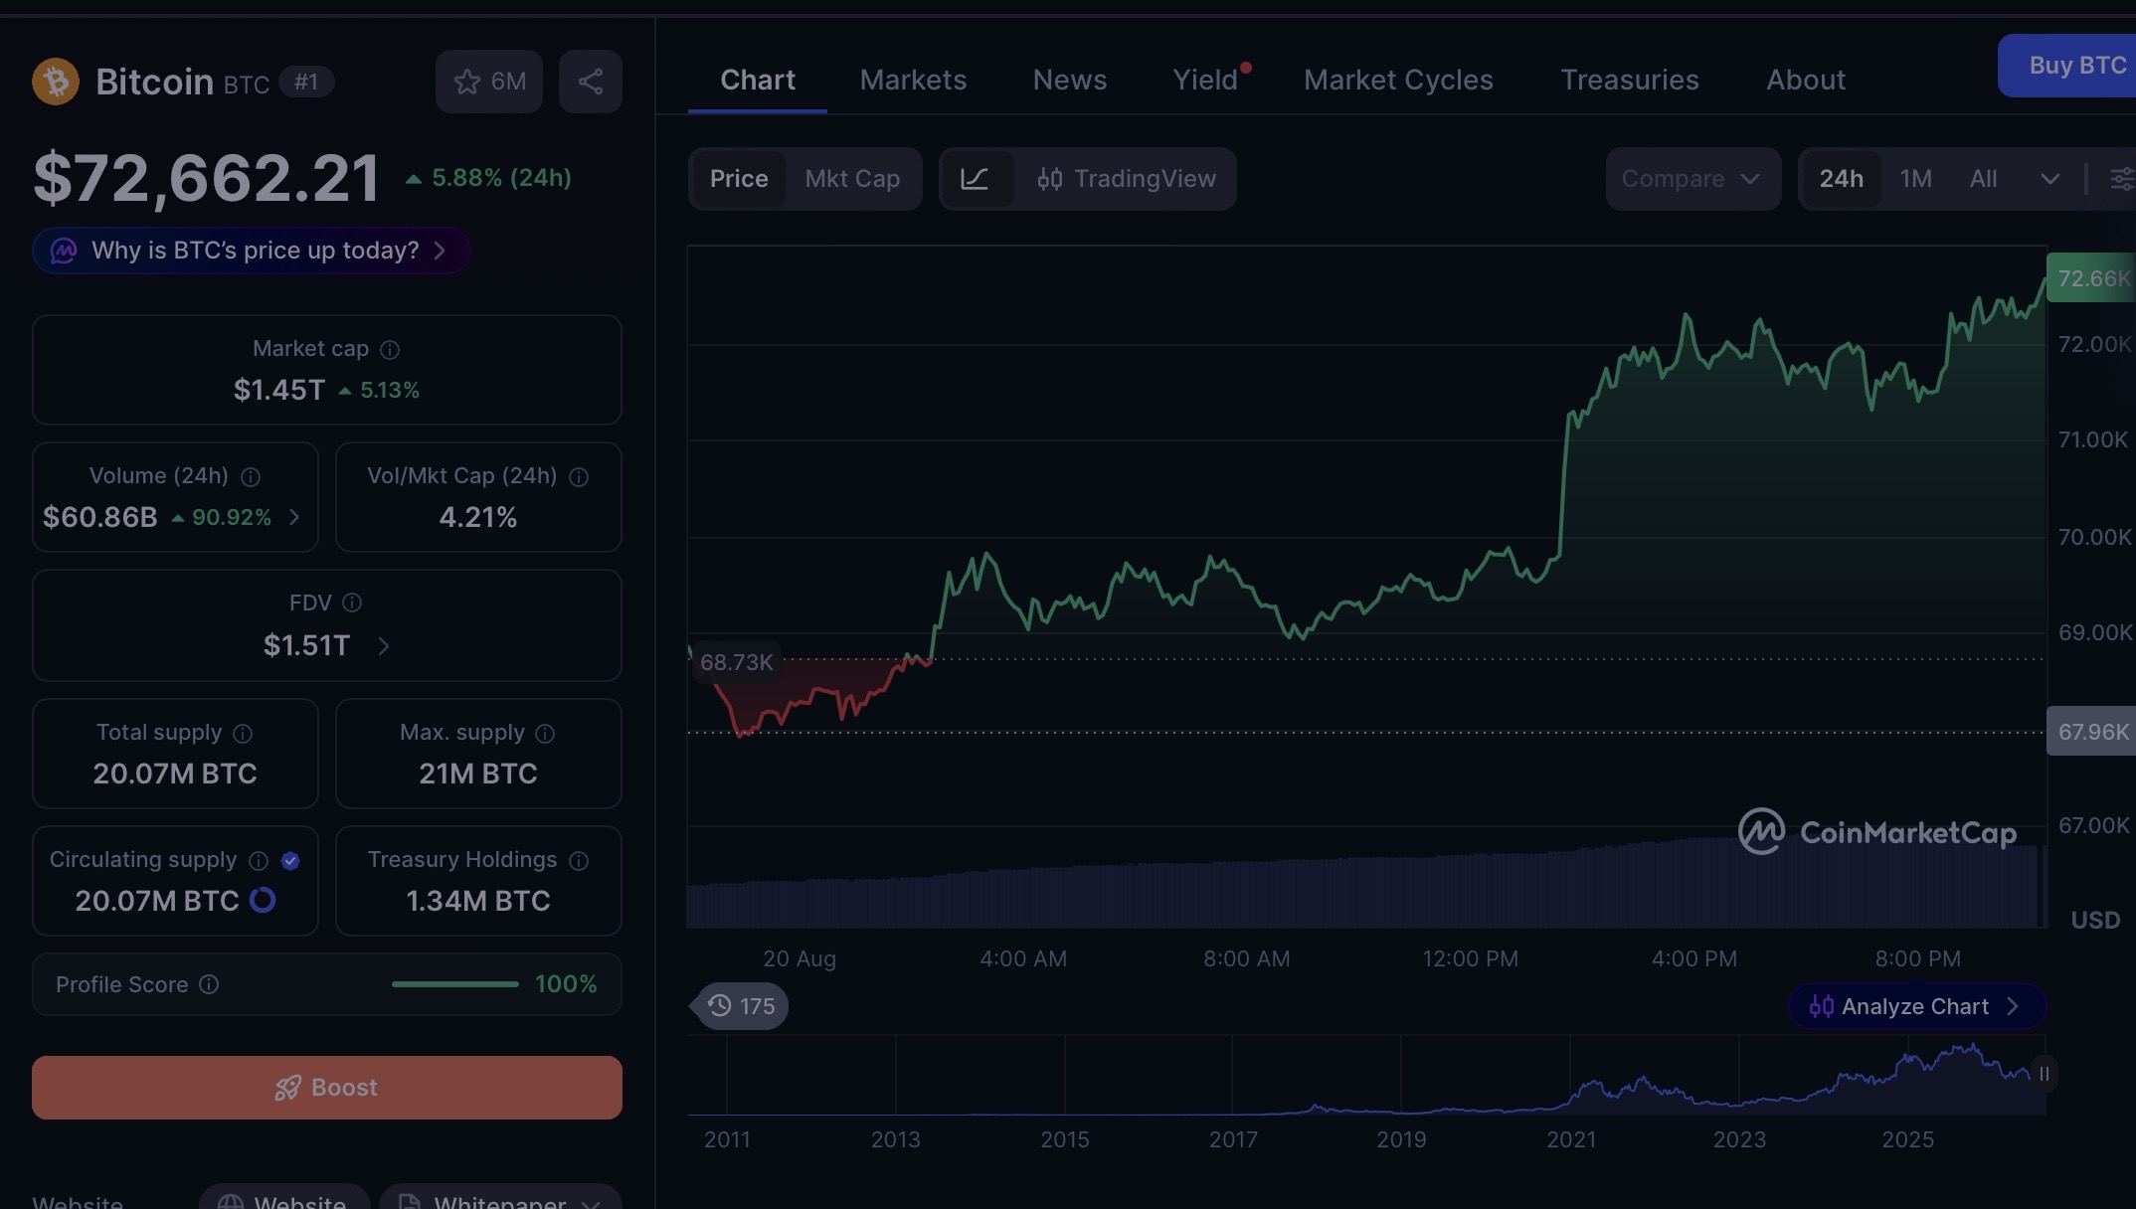Click the 67.96K price axis marker
2136x1209 pixels.
point(2091,732)
